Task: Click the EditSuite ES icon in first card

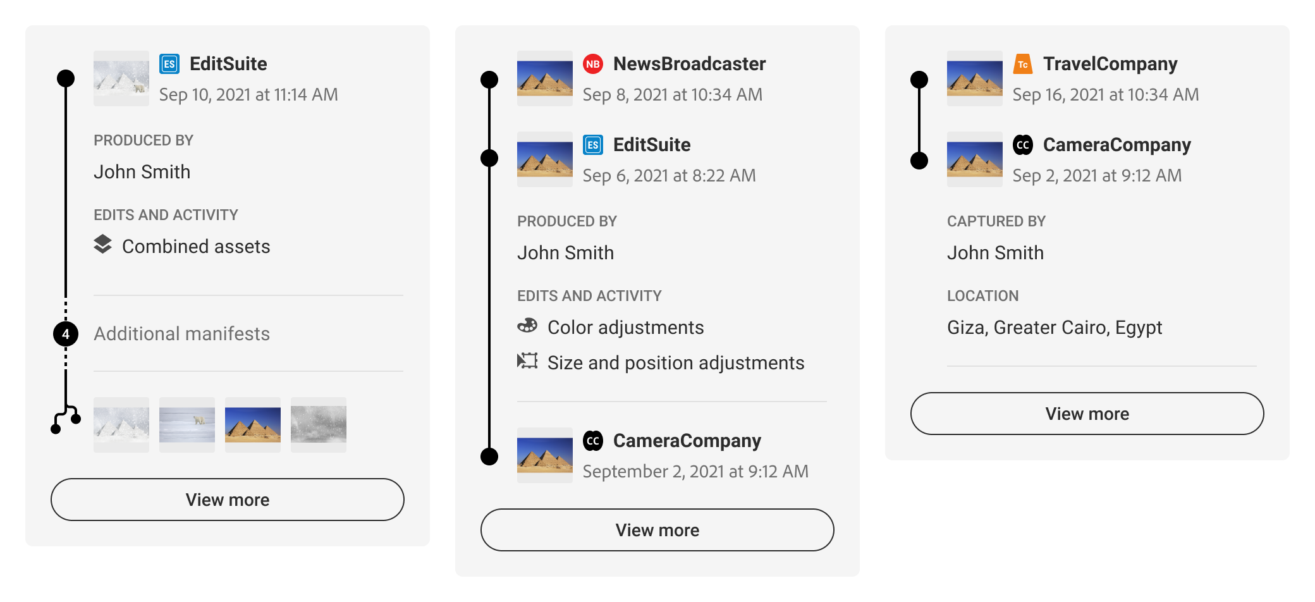Action: (169, 64)
